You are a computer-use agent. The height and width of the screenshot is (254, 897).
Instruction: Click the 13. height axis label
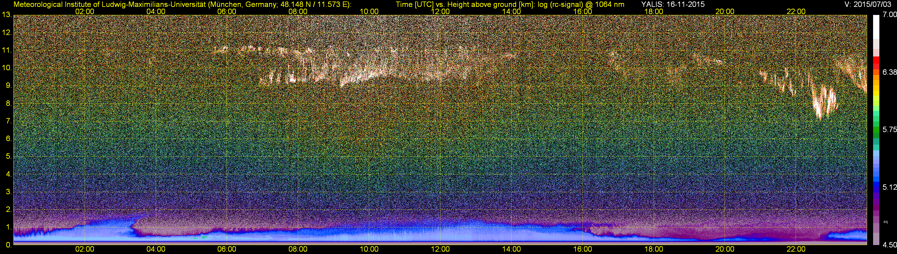(7, 15)
